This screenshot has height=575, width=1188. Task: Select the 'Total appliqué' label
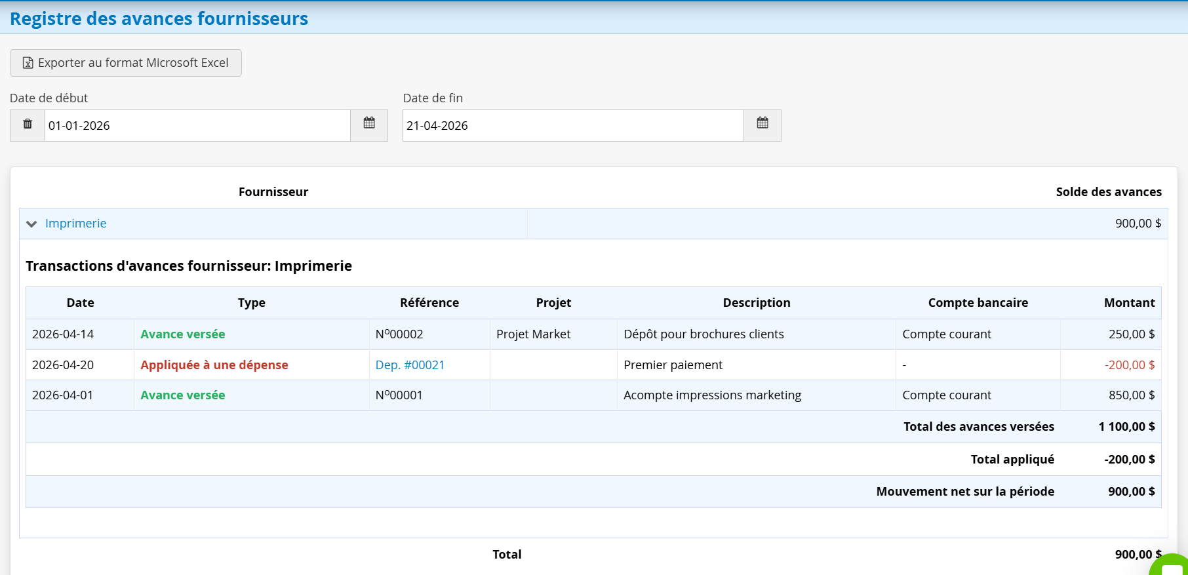coord(1012,460)
